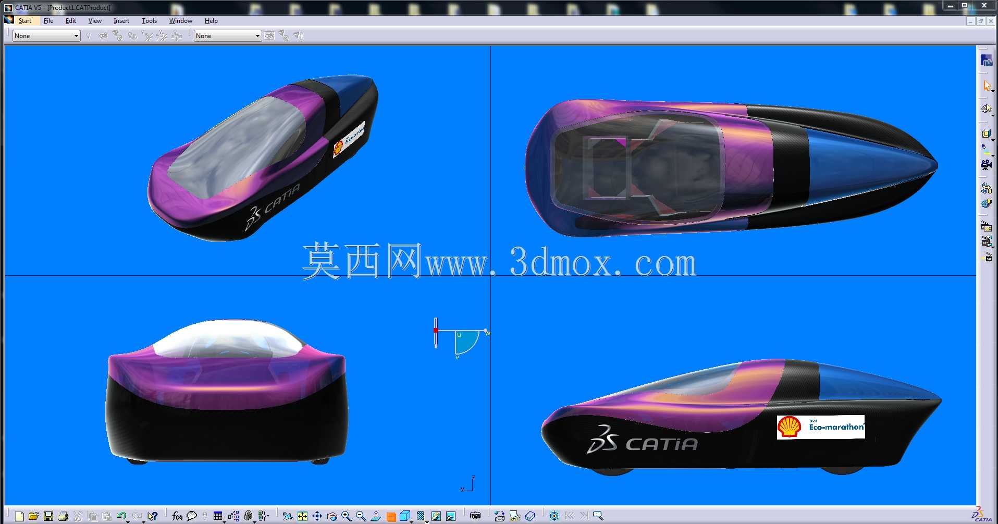The height and width of the screenshot is (524, 998).
Task: Click the Create Light icon in right toolbar
Action: [985, 149]
